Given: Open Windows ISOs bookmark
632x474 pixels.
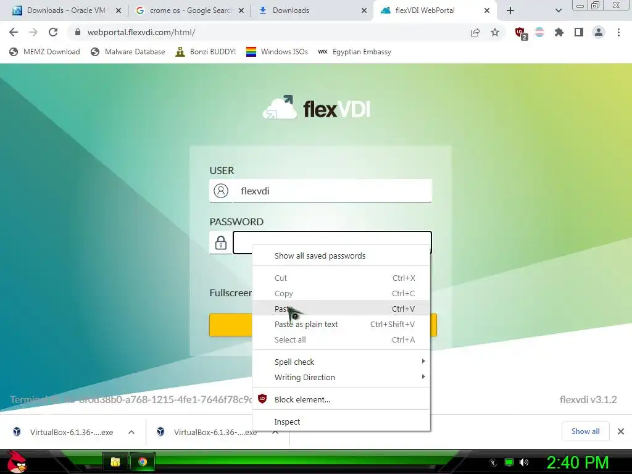Looking at the screenshot, I should point(277,52).
